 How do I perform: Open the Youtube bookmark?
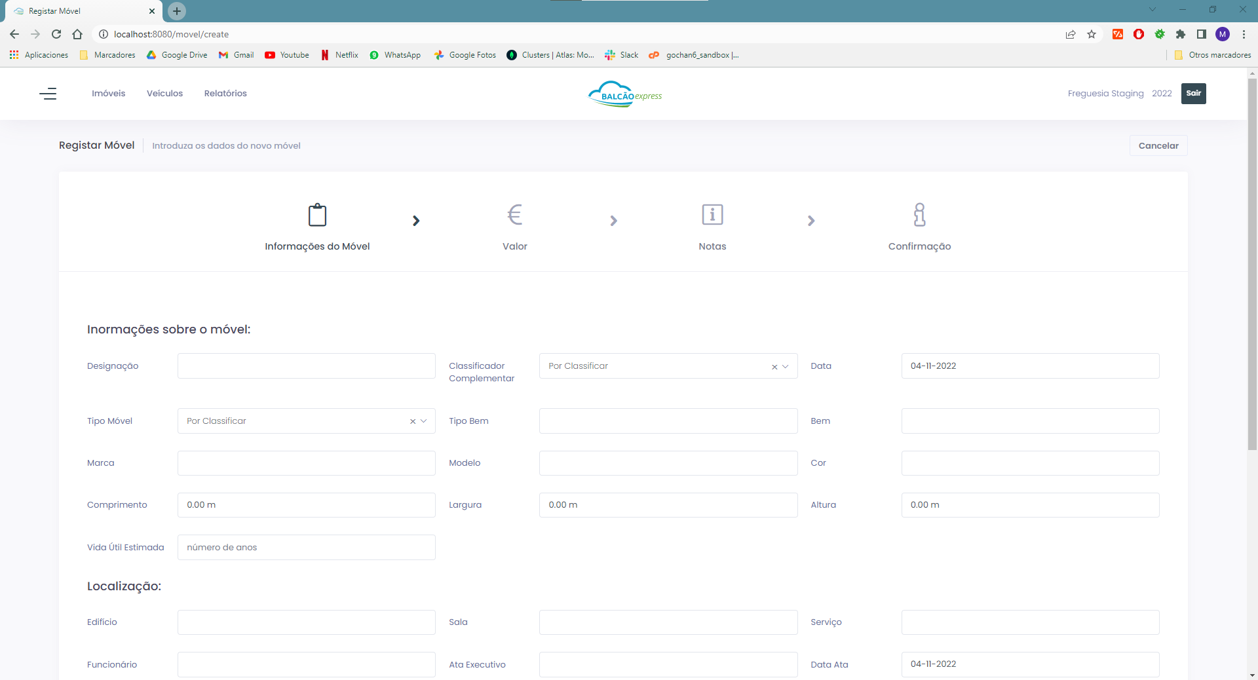[287, 55]
